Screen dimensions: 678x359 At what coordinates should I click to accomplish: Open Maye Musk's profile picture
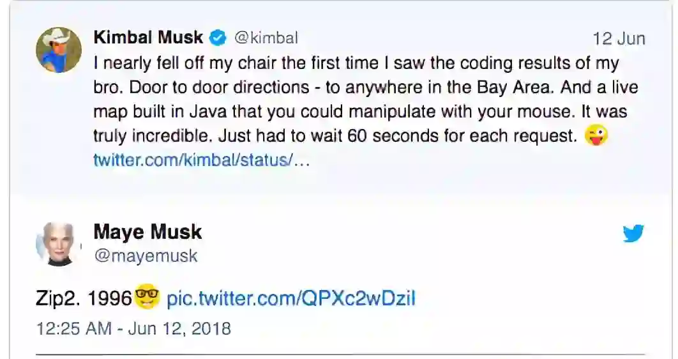pyautogui.click(x=58, y=244)
